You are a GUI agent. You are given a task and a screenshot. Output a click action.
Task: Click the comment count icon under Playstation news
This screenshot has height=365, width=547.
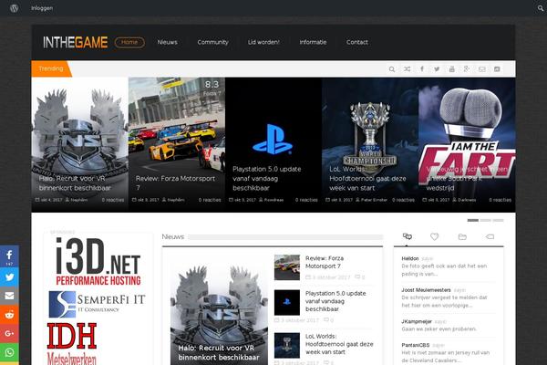pos(328,320)
